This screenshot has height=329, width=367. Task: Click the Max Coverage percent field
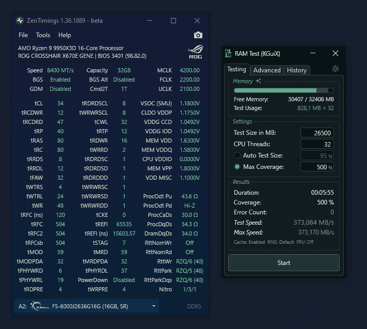tap(317, 167)
